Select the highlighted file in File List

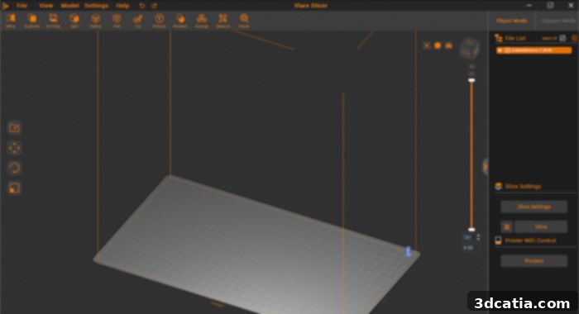(534, 50)
